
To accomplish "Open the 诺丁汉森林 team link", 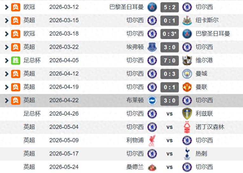I will pyautogui.click(x=210, y=127).
